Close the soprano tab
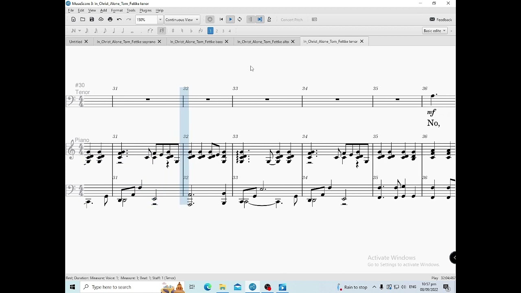This screenshot has width=521, height=293. pyautogui.click(x=160, y=42)
